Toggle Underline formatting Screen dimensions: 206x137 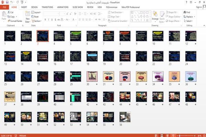point(52,20)
